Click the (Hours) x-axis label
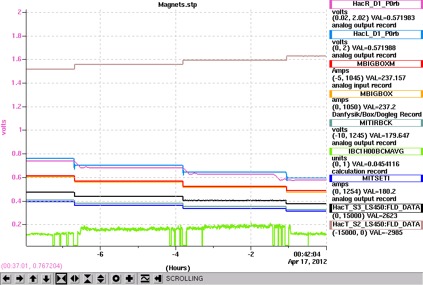The width and height of the screenshot is (423, 285). [178, 268]
